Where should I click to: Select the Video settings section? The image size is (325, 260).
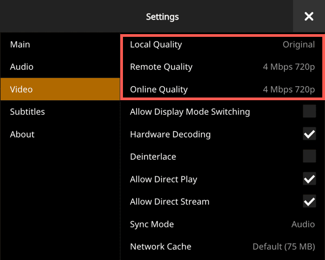pyautogui.click(x=21, y=89)
